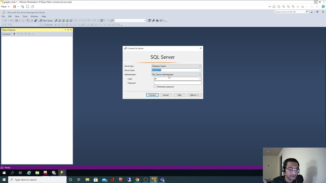Click the VMware Unity mode icon
Screen dimensions: 326x183
click(33, 7)
